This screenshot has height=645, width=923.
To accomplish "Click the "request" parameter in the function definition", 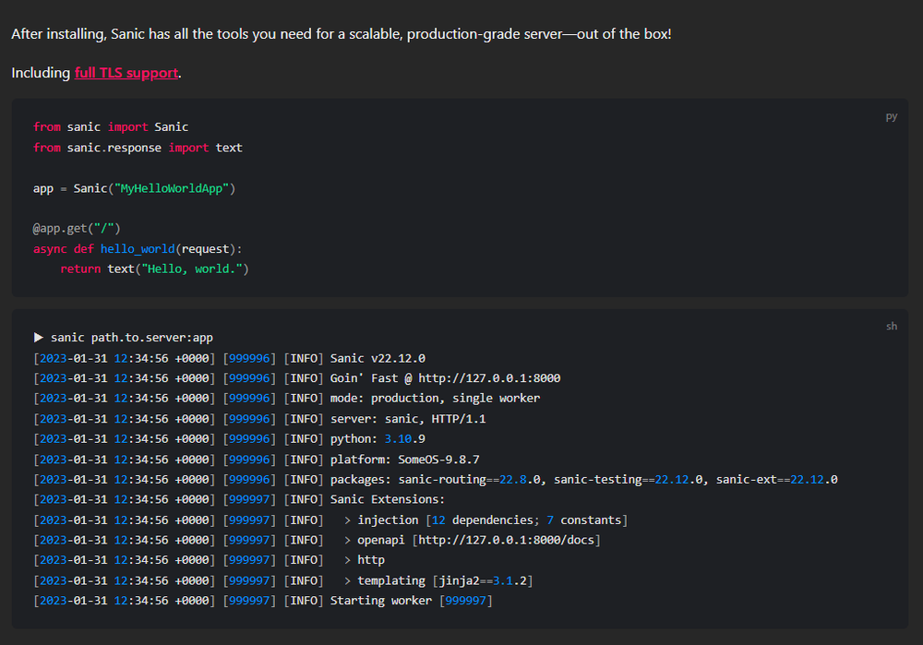I will 206,249.
